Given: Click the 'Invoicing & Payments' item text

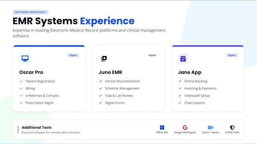Looking at the screenshot, I should 200,88.
